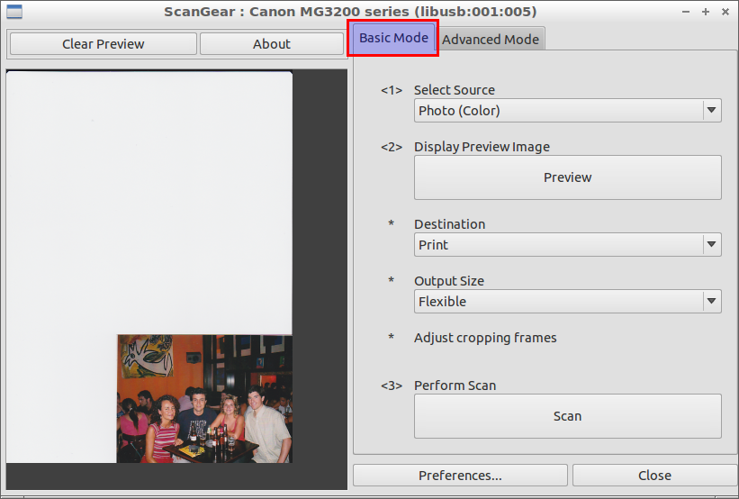Click the blank white area of the preview page

pyautogui.click(x=149, y=198)
